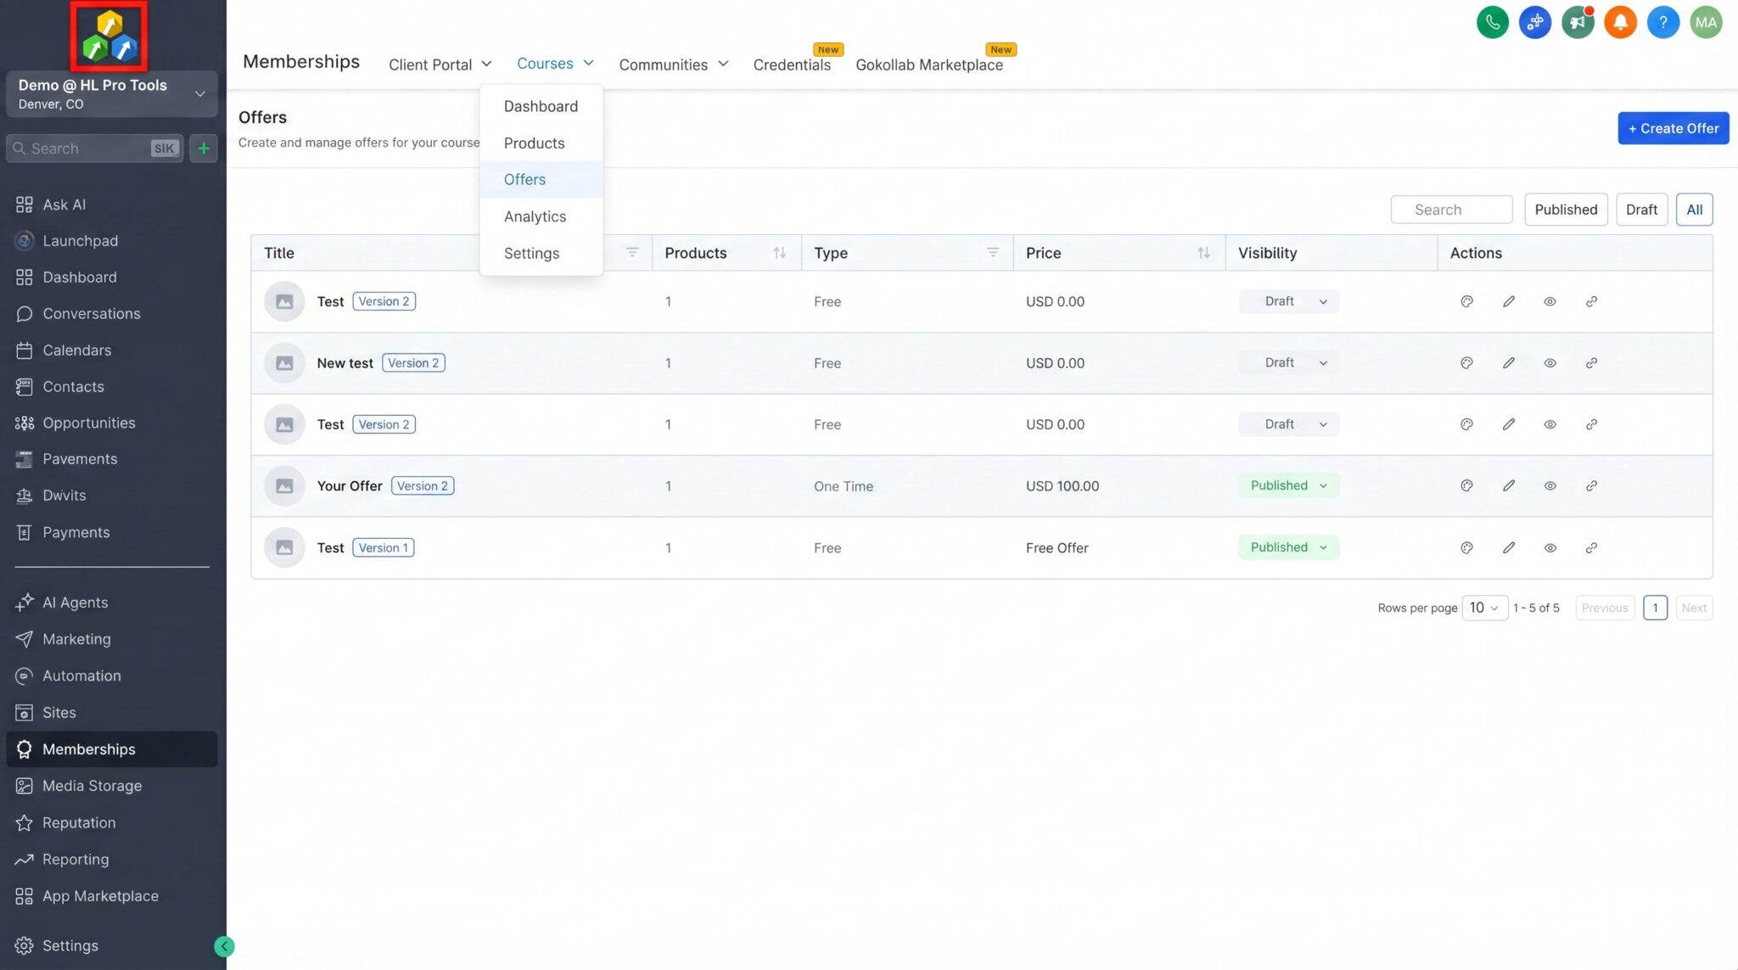Open the Title column filter icon
The width and height of the screenshot is (1738, 970).
[631, 253]
